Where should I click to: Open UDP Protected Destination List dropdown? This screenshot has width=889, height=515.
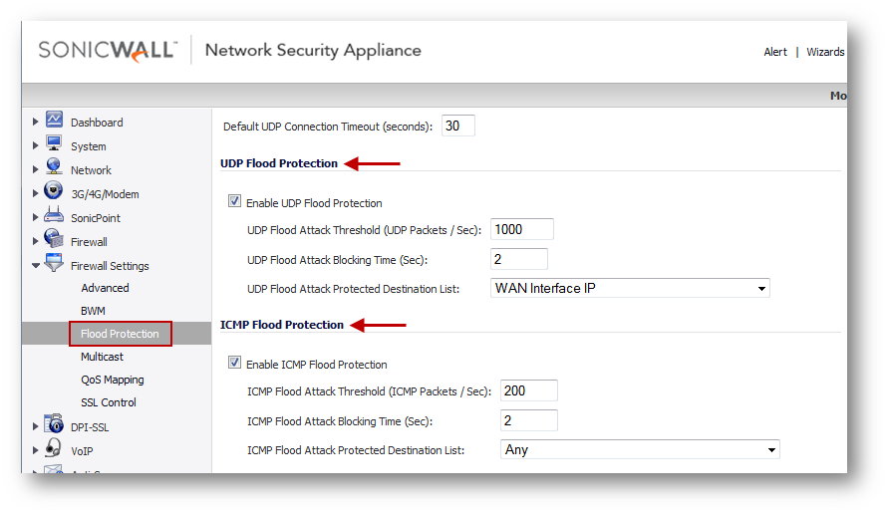[630, 288]
